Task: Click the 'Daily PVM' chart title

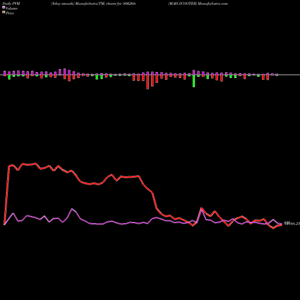Action: click(11, 4)
